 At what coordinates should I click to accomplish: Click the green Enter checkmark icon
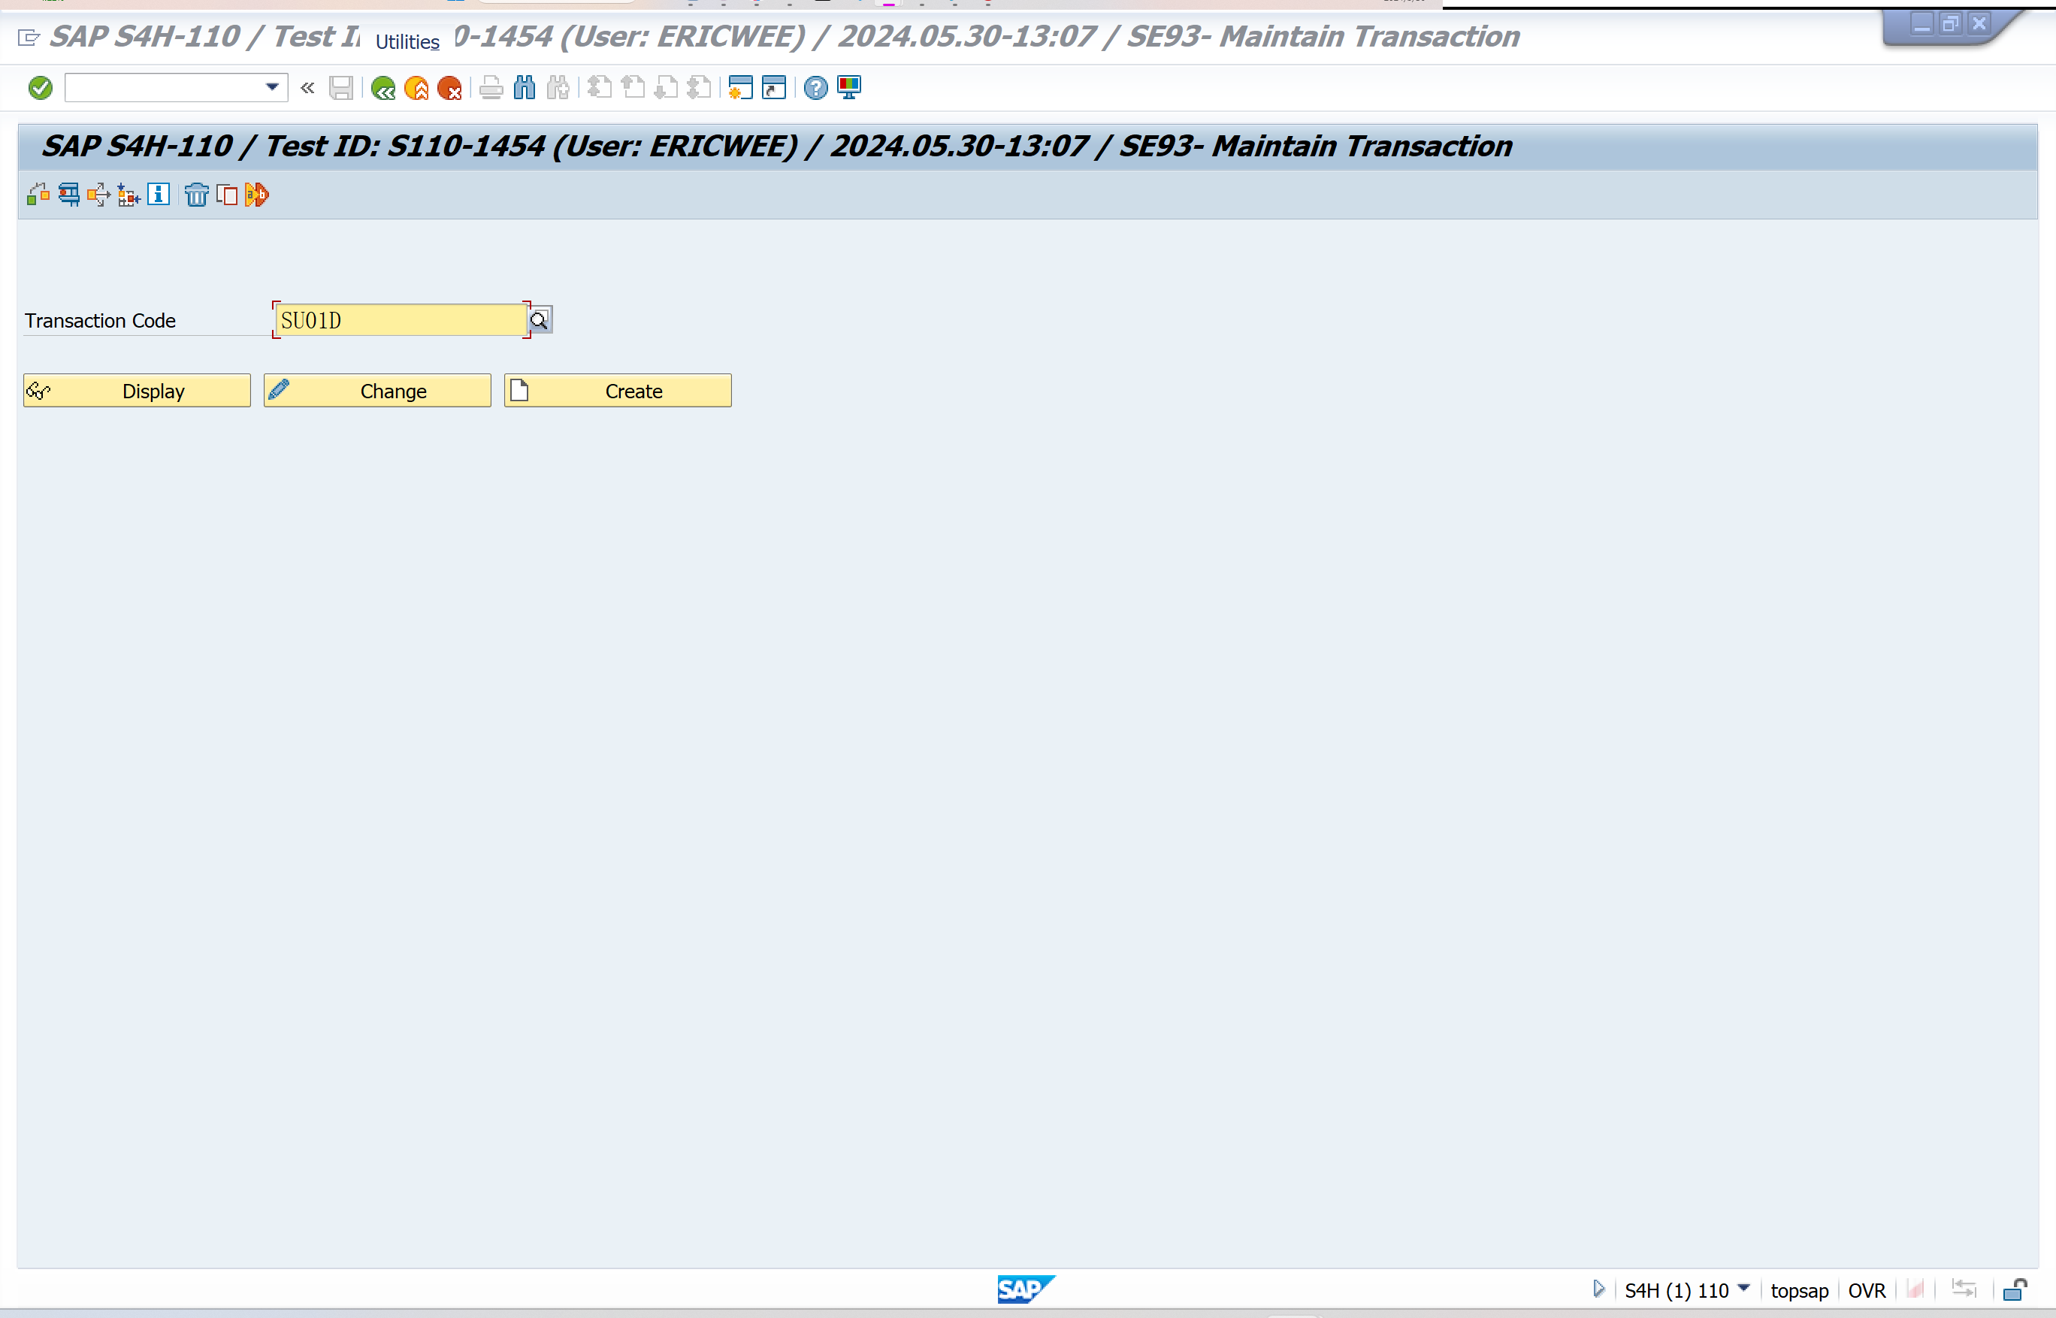41,88
